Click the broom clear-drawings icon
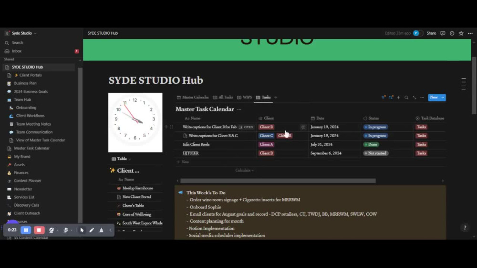 (x=101, y=230)
